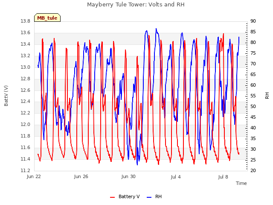Click the 11.4 left axis value

tap(26, 159)
